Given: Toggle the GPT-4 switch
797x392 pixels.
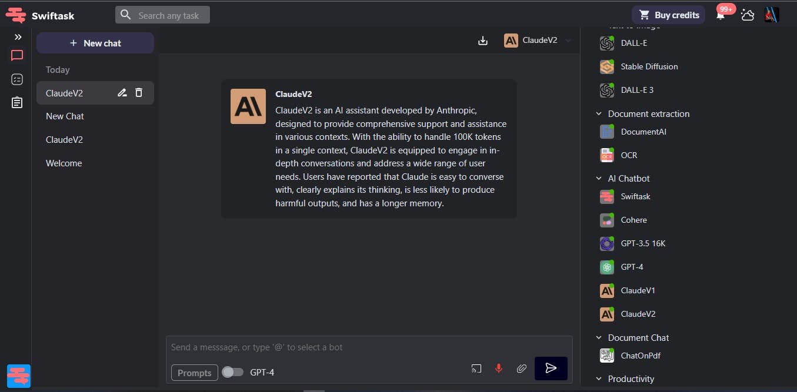Looking at the screenshot, I should (232, 372).
